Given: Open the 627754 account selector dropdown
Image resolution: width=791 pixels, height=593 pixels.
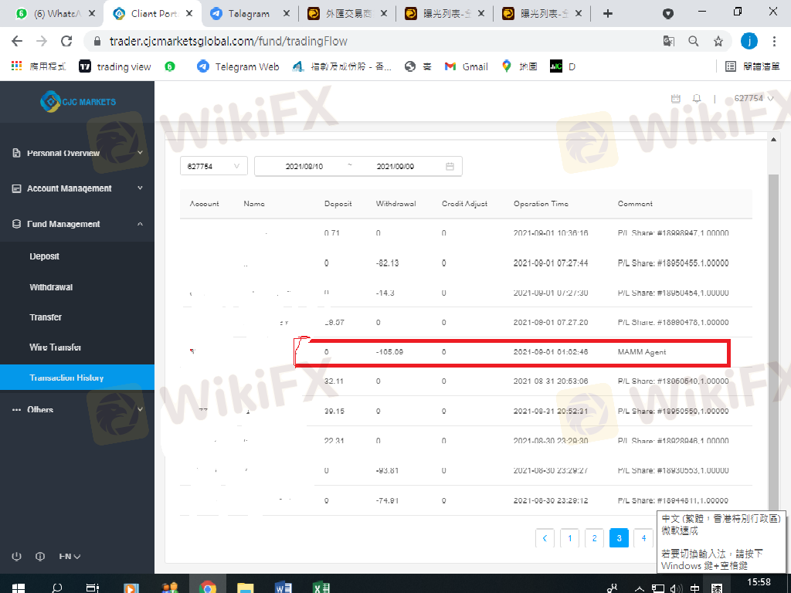Looking at the screenshot, I should coord(214,166).
